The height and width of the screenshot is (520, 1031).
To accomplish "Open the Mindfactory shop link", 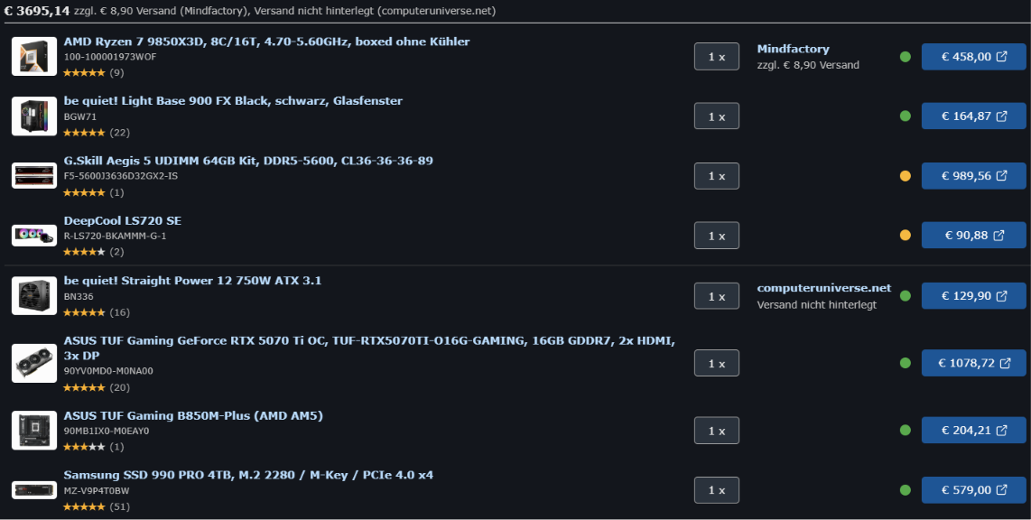I will point(793,49).
